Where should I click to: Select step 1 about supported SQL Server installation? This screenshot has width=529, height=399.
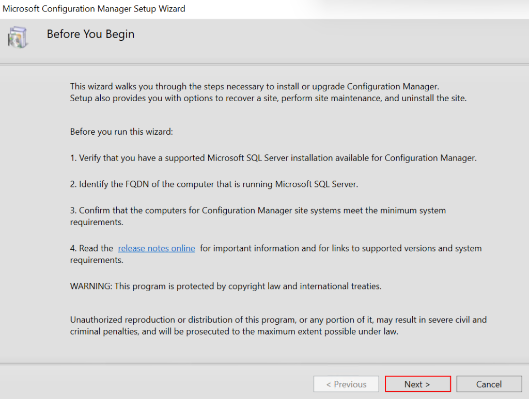pyautogui.click(x=273, y=158)
